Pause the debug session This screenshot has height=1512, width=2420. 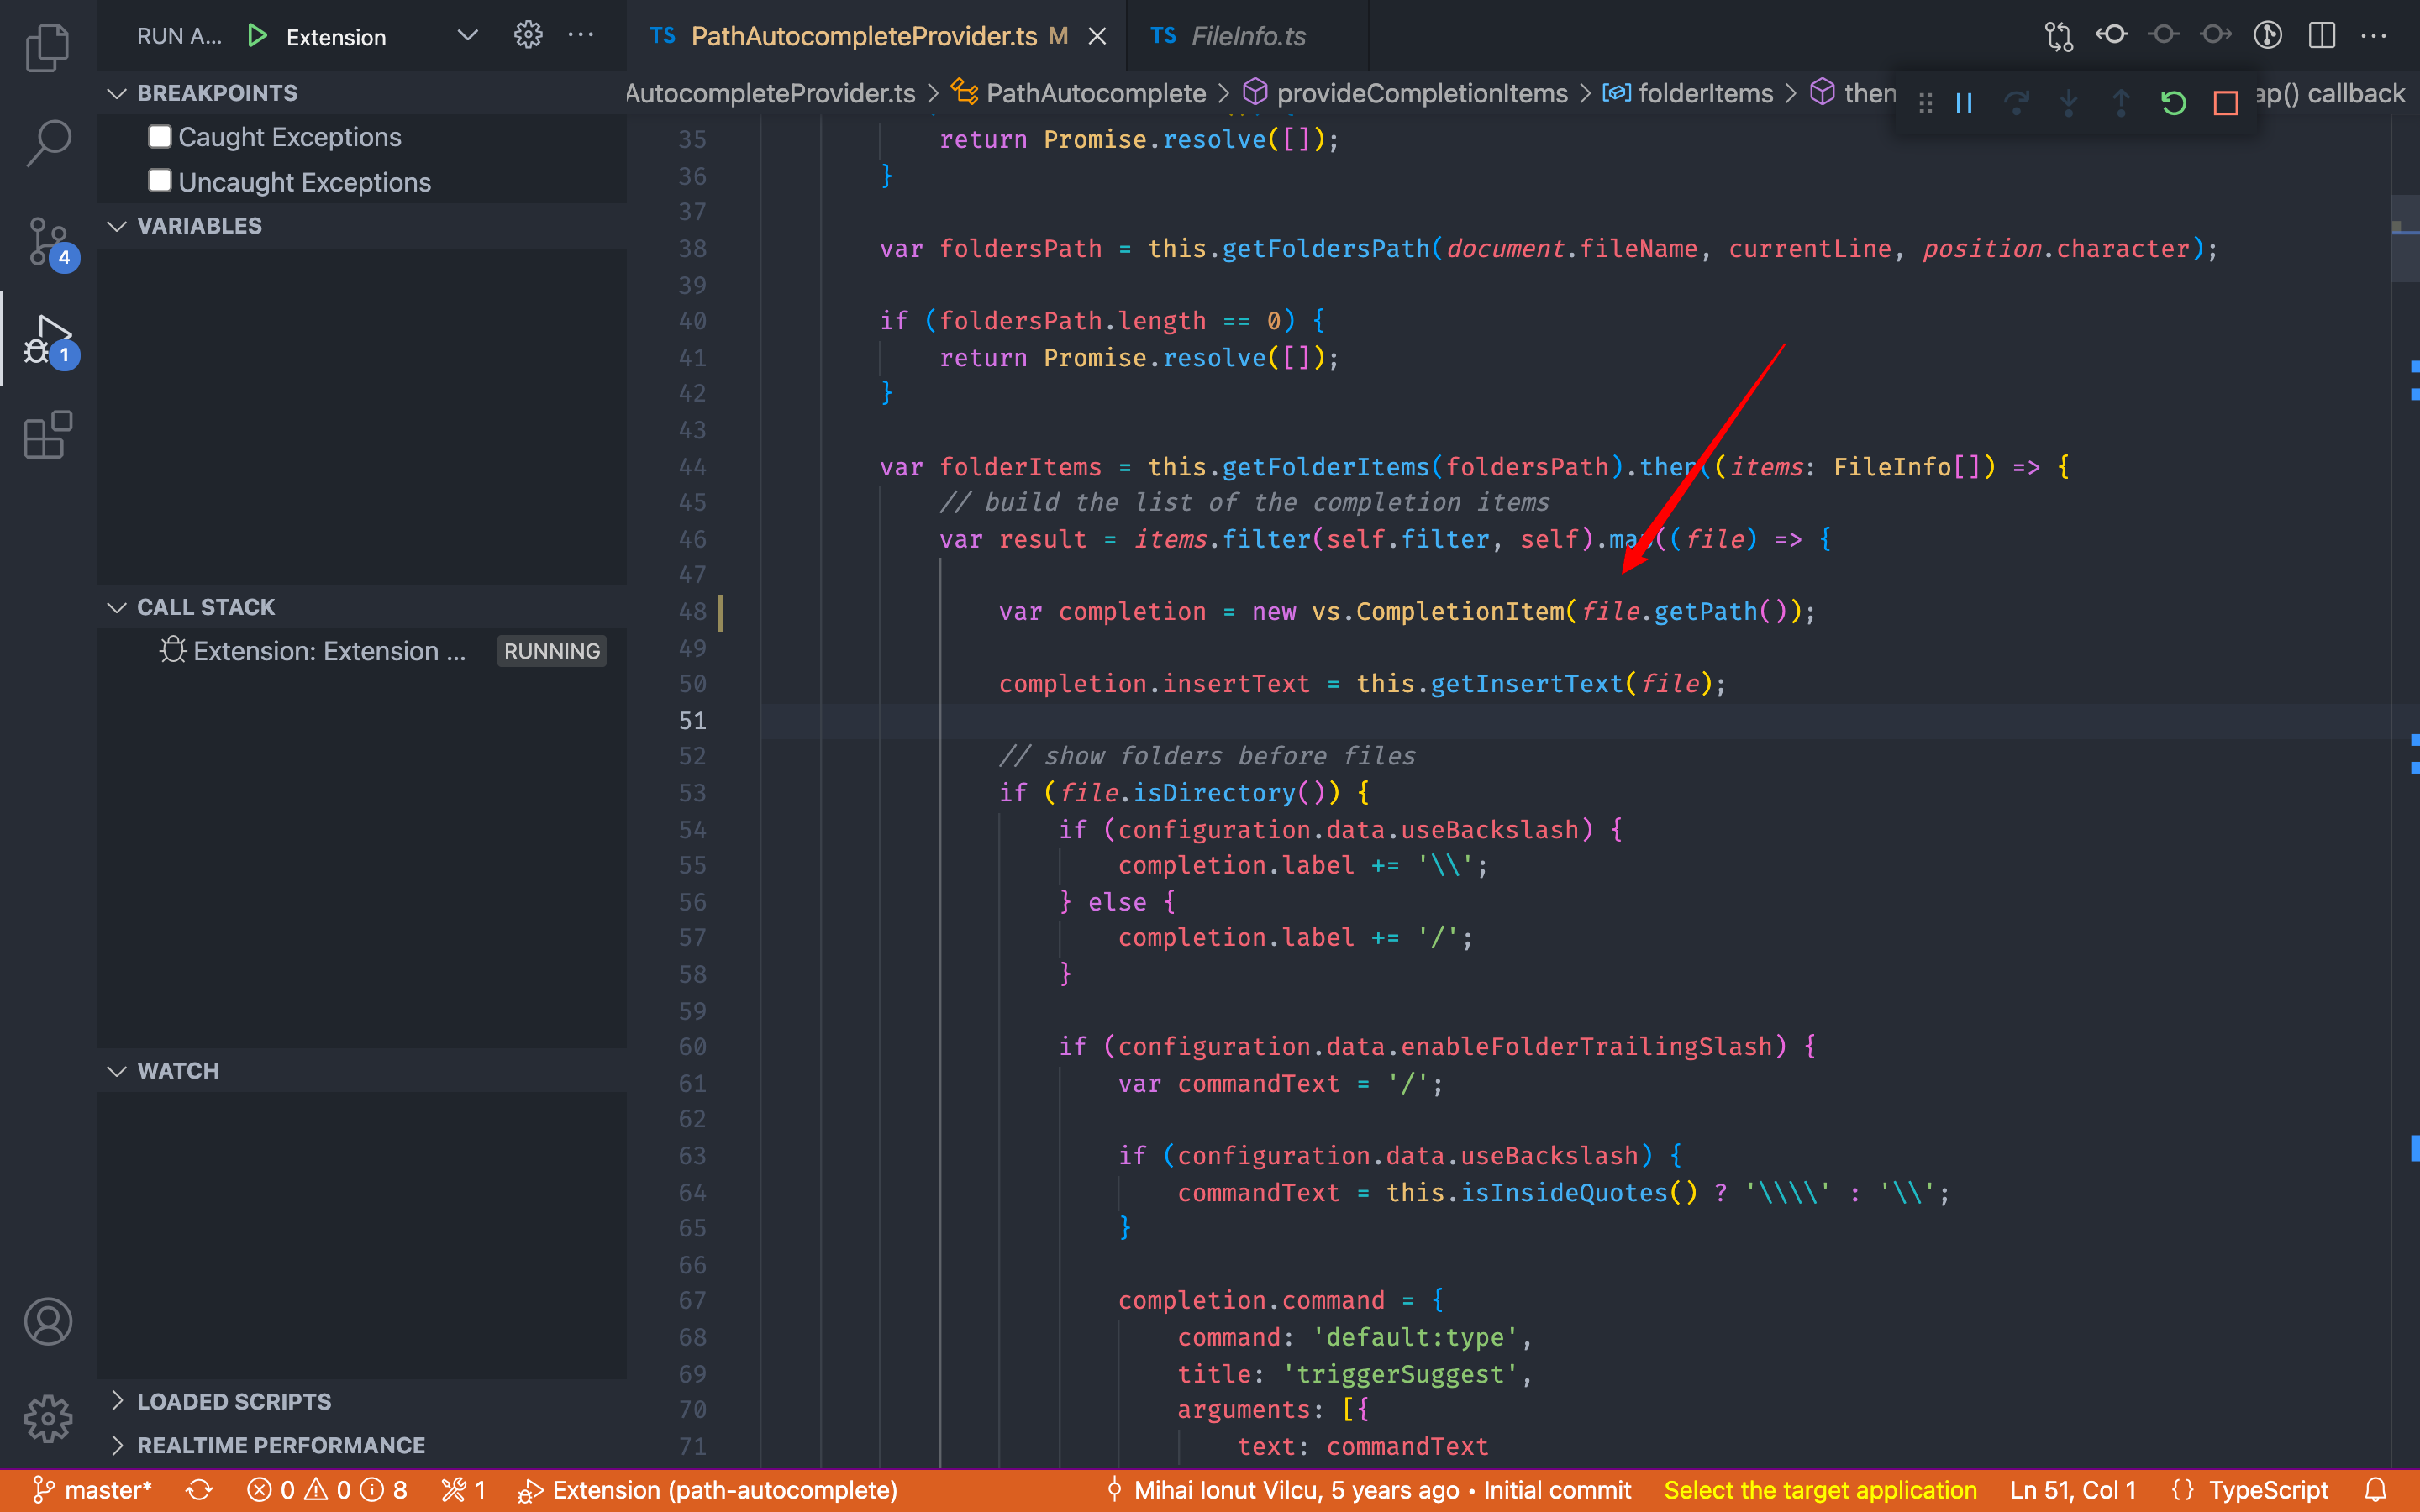click(1964, 103)
